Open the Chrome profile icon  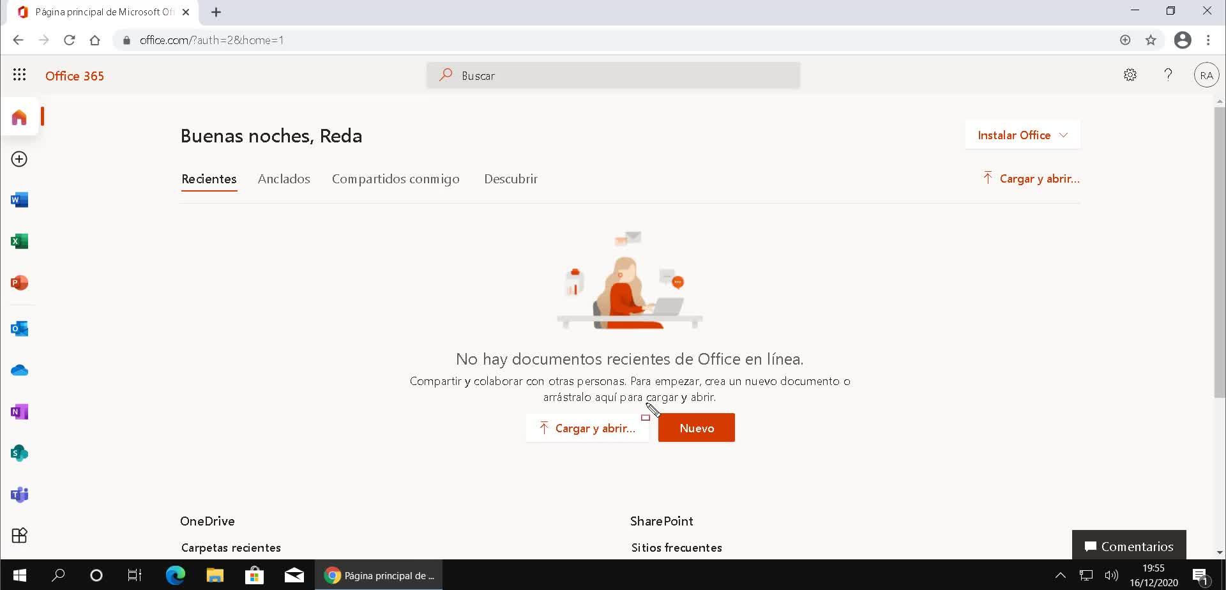click(x=1183, y=40)
